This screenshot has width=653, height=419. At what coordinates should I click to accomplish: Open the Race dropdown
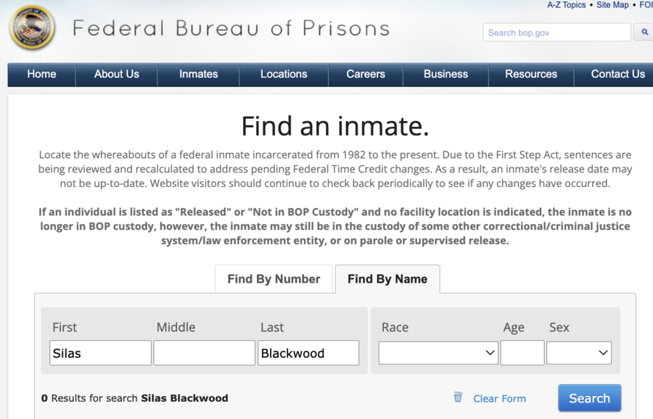coord(438,353)
